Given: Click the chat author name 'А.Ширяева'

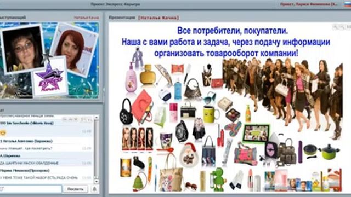Looking at the screenshot, I should pos(10,156).
